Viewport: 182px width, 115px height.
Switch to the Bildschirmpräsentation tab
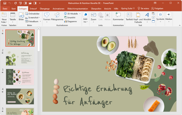tap(78, 9)
